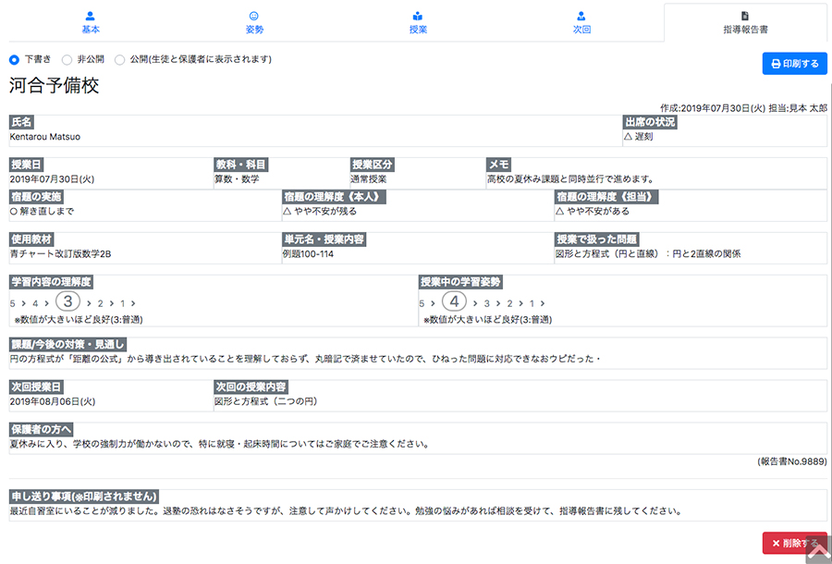Screen dimensions: 832x564
Task: Click the value △ やや不安がある
Action: pos(593,211)
